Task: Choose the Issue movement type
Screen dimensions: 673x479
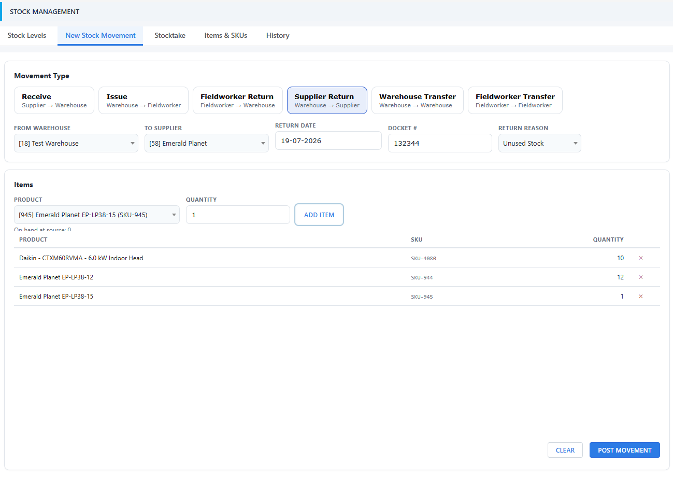Action: [144, 100]
